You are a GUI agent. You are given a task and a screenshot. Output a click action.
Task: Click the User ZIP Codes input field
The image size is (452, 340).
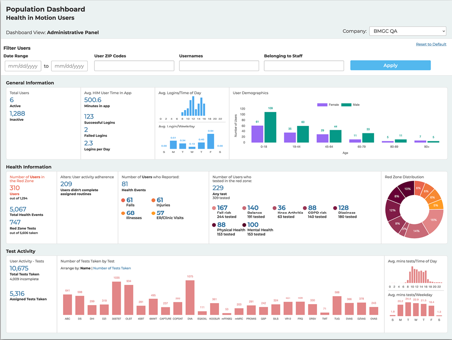pos(134,66)
